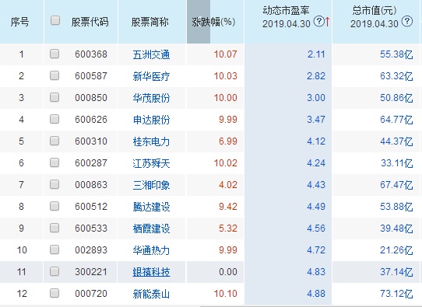Check the box for stock 600512
422x307 pixels.
click(55, 206)
